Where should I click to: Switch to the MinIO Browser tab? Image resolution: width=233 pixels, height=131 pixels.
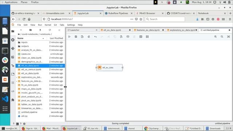pos(150,13)
